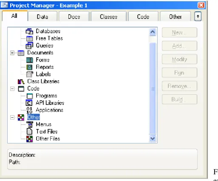Collapse the Code node
This screenshot has height=181, width=218.
12,89
